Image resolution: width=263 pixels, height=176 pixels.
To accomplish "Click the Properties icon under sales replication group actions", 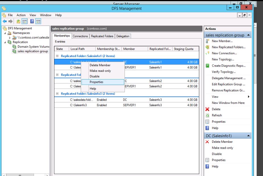I will pyautogui.click(x=208, y=121).
